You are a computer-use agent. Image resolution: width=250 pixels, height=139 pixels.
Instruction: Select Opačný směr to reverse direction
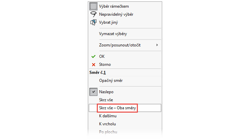tap(111, 81)
